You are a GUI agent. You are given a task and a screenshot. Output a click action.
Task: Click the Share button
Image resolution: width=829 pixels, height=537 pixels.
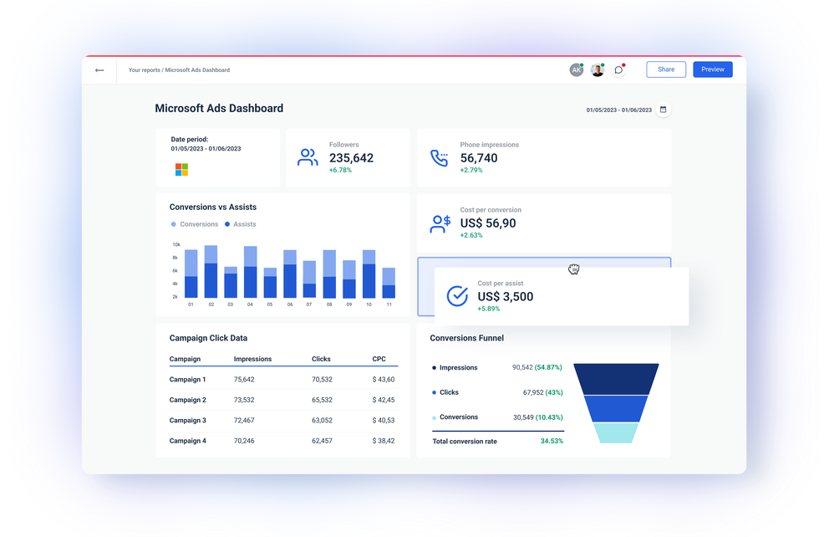665,69
